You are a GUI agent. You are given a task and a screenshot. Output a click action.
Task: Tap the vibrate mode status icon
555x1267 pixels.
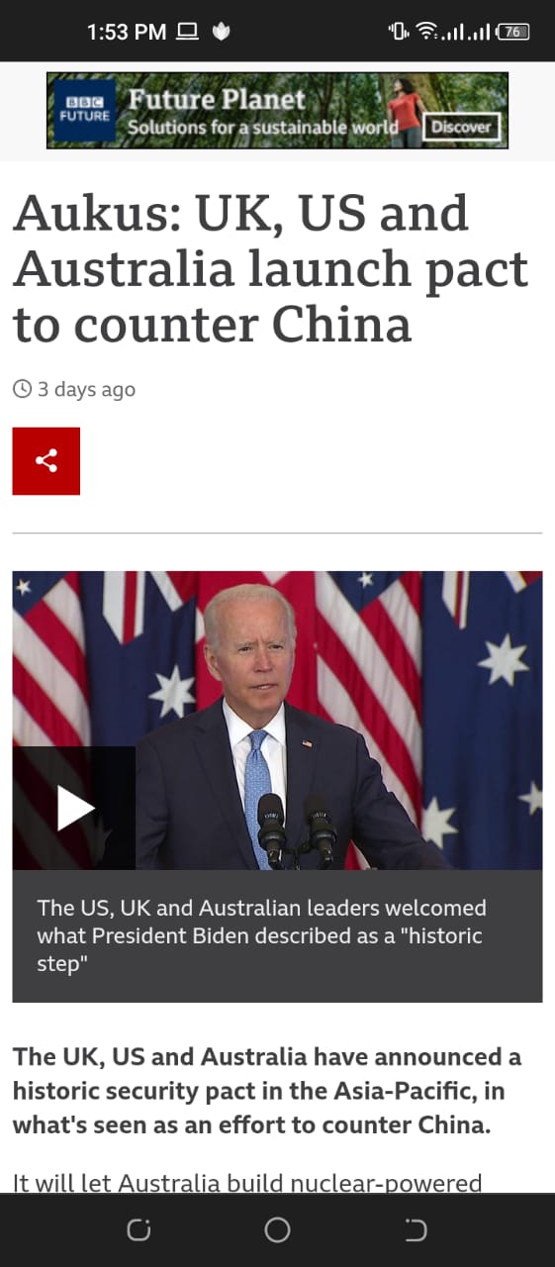point(399,32)
